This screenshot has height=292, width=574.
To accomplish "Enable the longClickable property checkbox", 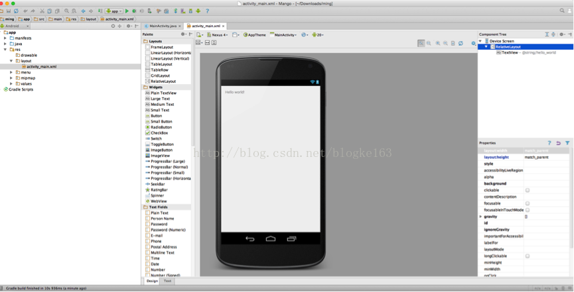I will click(x=528, y=256).
